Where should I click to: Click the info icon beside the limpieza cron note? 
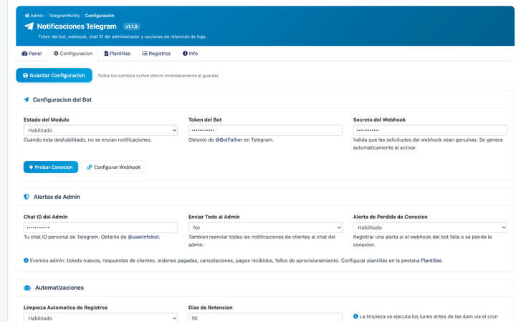(355, 316)
